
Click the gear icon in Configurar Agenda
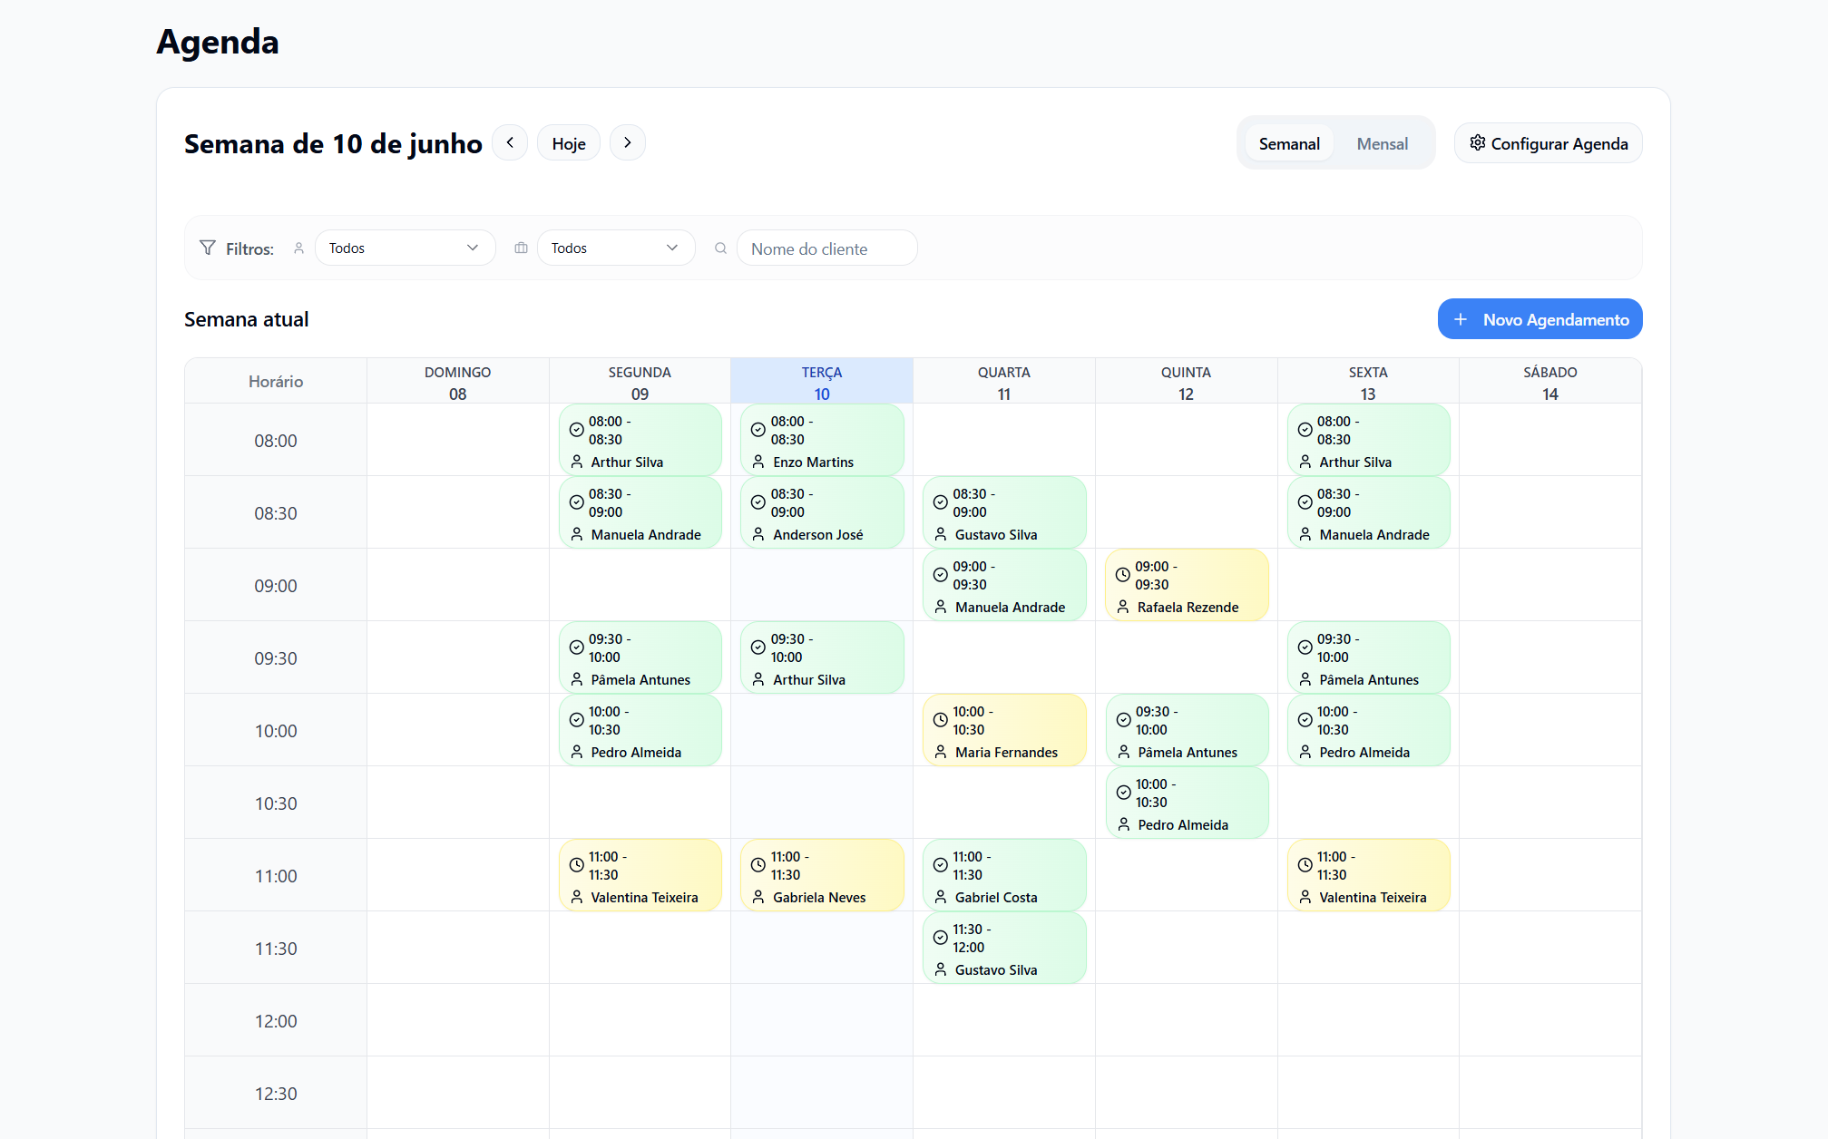click(x=1477, y=142)
